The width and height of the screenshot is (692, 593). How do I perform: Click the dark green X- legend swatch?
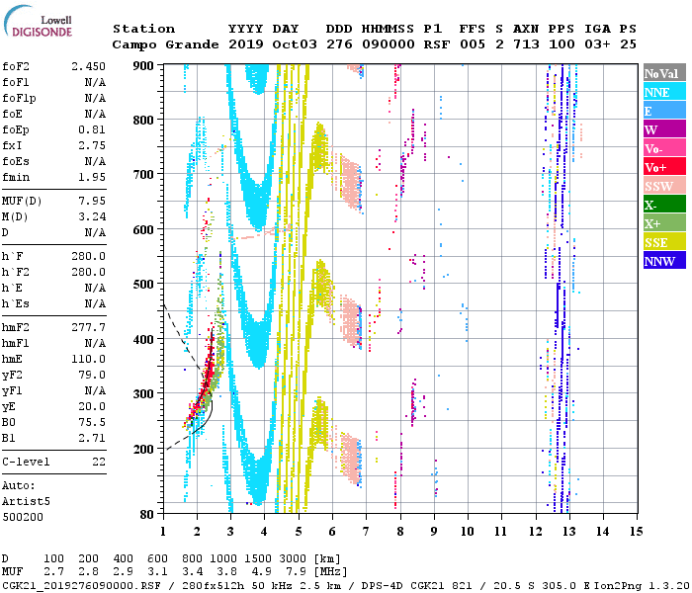pyautogui.click(x=663, y=205)
